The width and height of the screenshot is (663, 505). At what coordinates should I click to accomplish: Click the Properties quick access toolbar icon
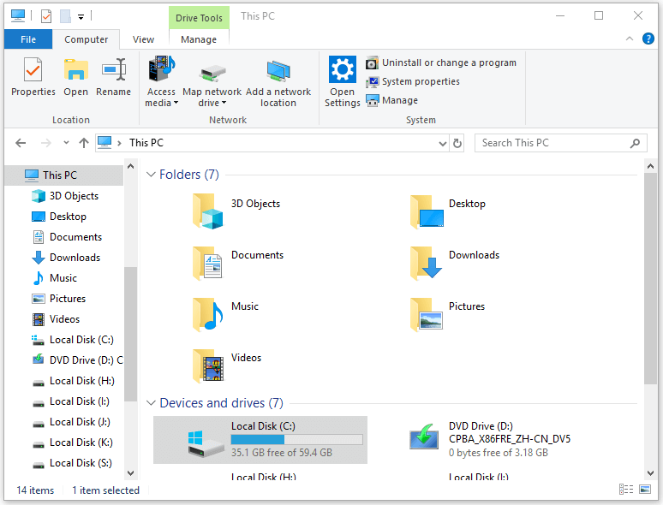coord(46,16)
